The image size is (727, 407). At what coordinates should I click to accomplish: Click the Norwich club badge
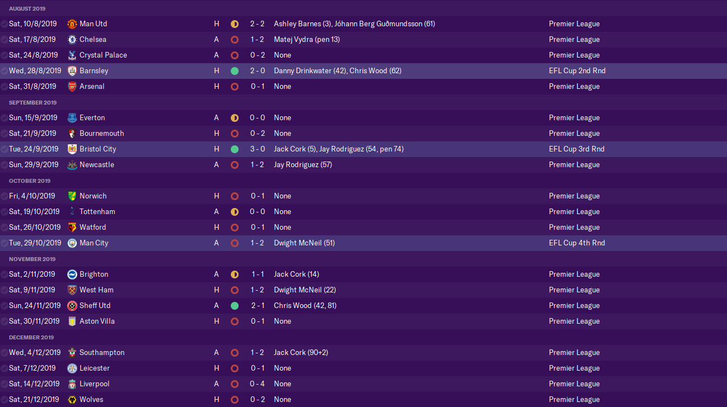(x=72, y=196)
